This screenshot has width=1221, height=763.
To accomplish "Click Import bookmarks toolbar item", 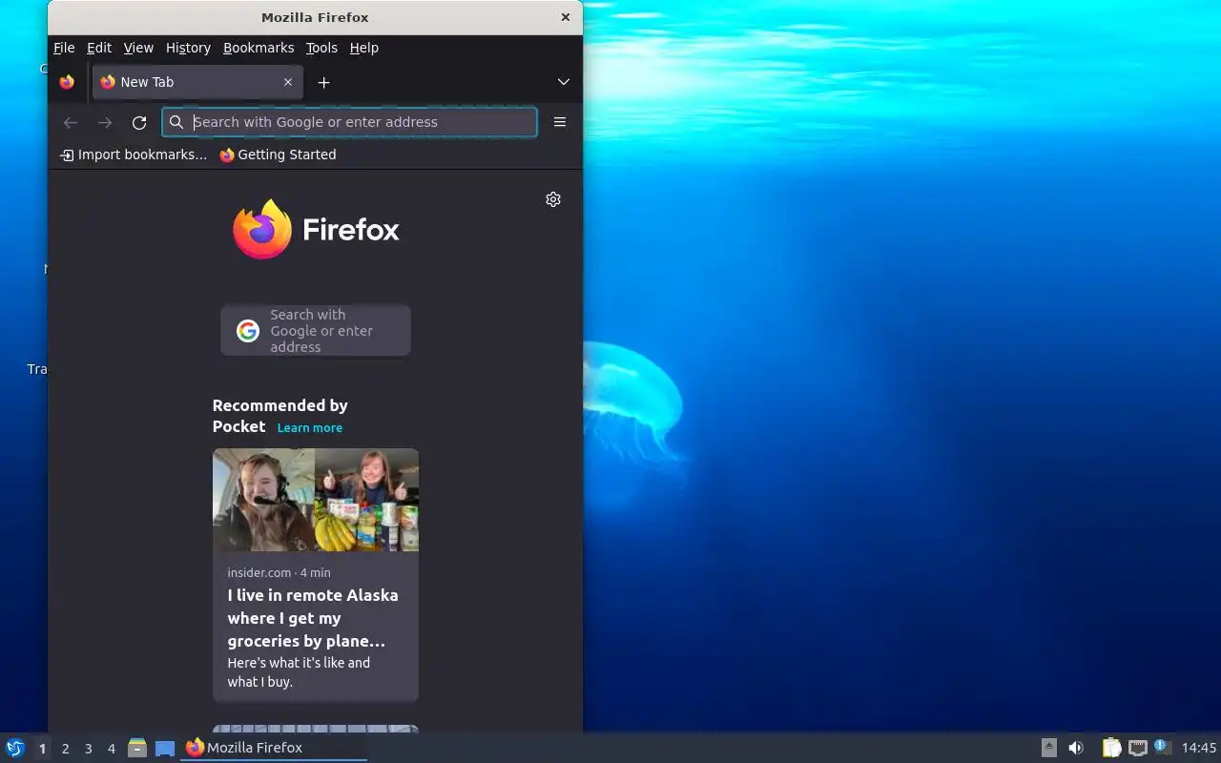I will click(134, 155).
